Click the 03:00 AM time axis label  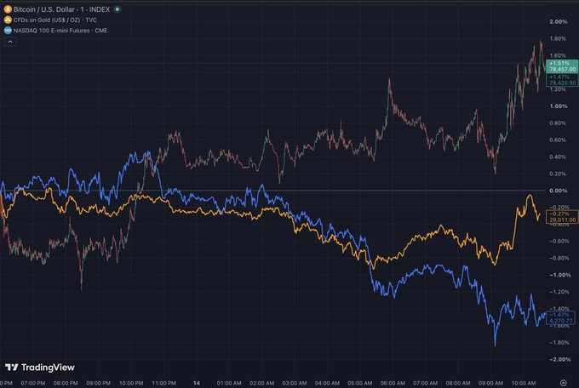pos(295,383)
